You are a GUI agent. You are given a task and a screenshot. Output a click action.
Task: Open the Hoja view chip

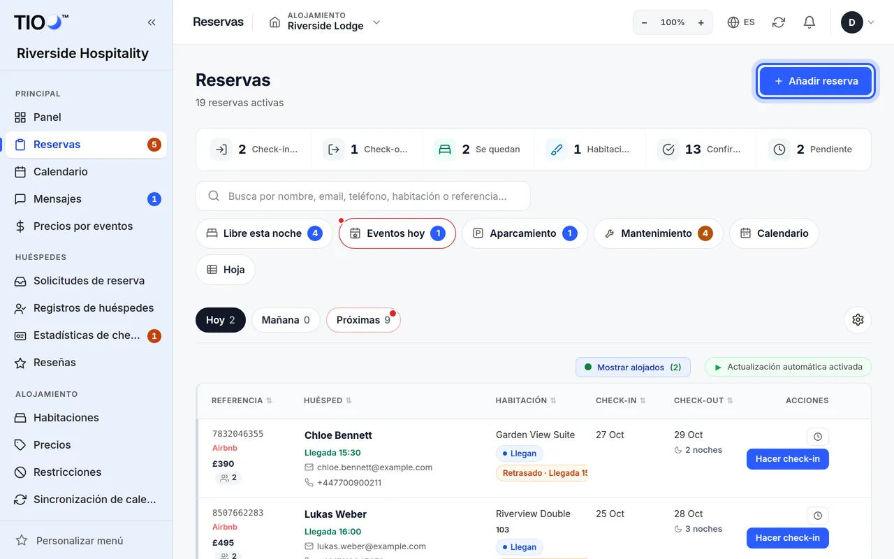pyautogui.click(x=225, y=270)
